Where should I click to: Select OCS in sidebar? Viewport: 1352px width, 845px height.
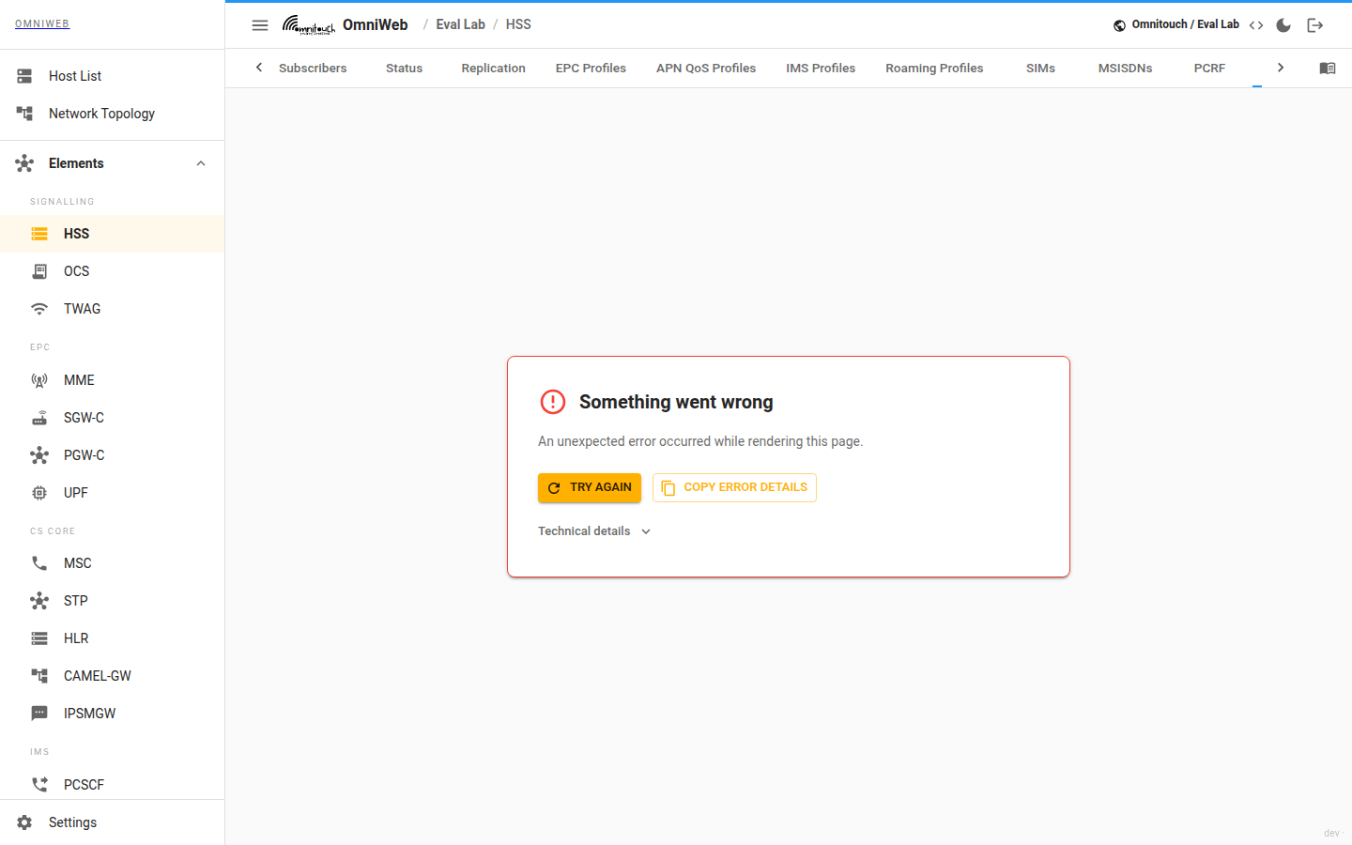click(113, 271)
